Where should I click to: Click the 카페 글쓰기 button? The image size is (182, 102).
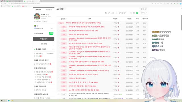click(x=44, y=39)
